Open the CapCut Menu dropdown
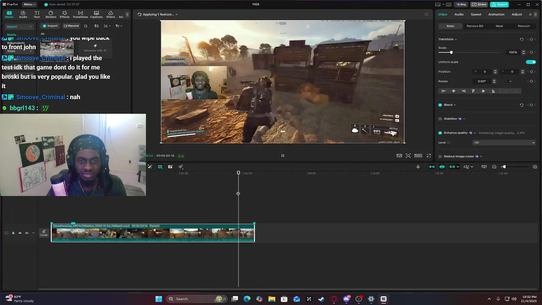The image size is (542, 305). (29, 4)
